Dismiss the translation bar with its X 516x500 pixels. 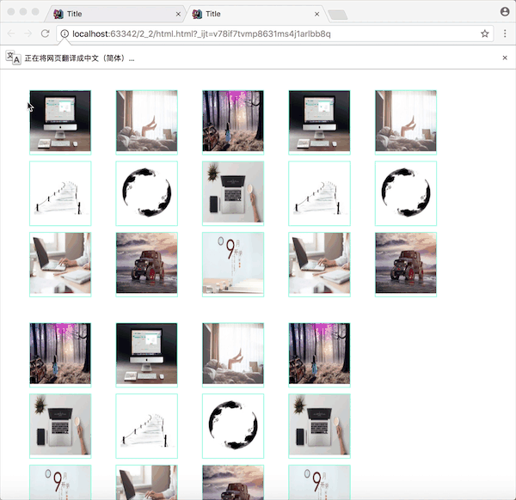pos(505,58)
